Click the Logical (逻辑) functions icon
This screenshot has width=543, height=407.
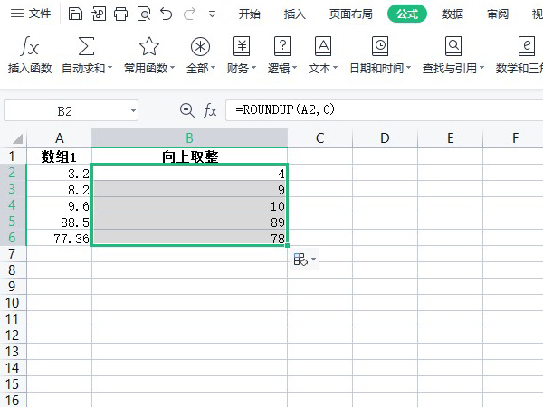coord(282,47)
